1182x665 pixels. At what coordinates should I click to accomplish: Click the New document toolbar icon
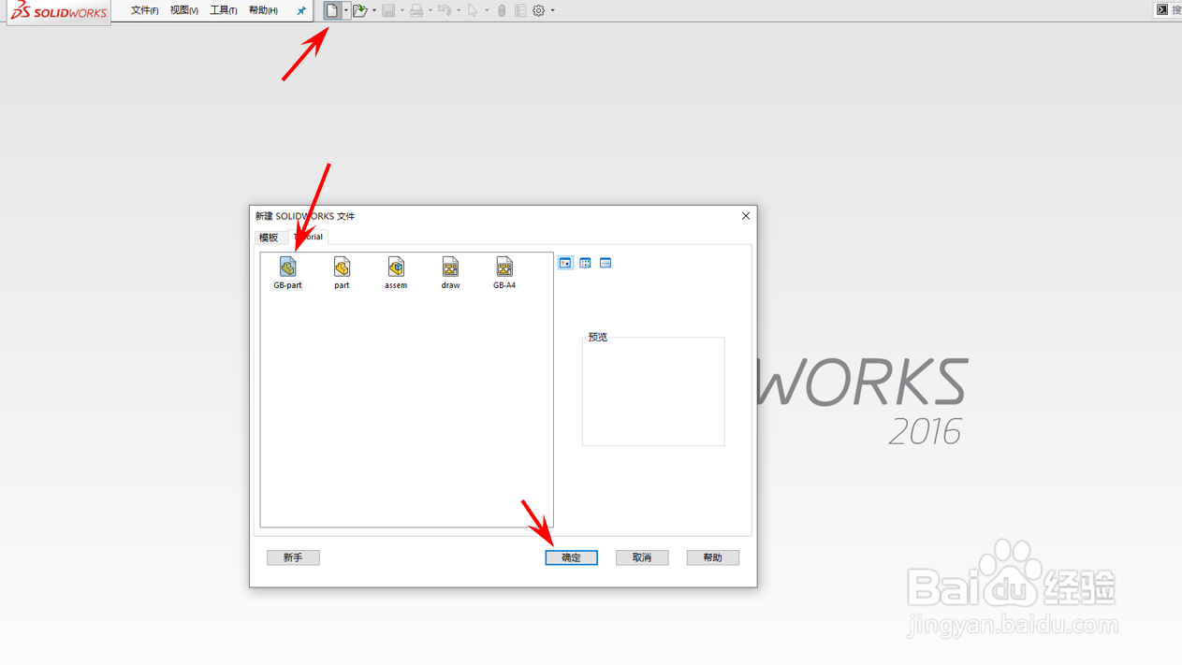tap(332, 10)
